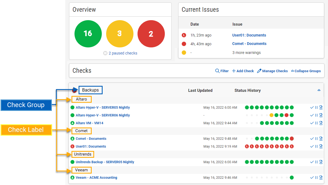This screenshot has width=328, height=185.
Task: Open PDF report in User01: Documents check row
Action: tap(321, 146)
